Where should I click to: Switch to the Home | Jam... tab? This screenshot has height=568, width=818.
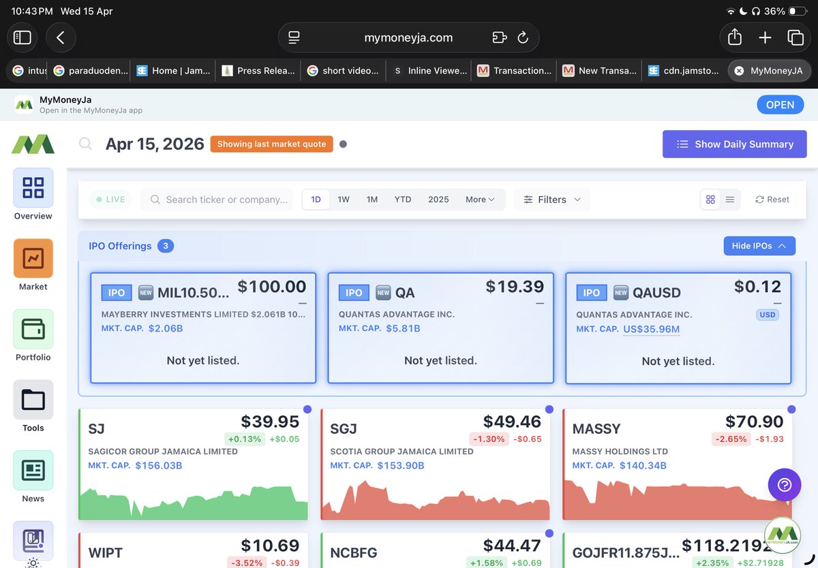[x=173, y=70]
